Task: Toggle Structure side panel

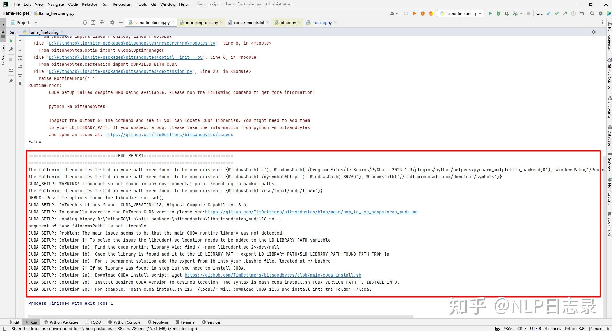Action: coord(3,55)
